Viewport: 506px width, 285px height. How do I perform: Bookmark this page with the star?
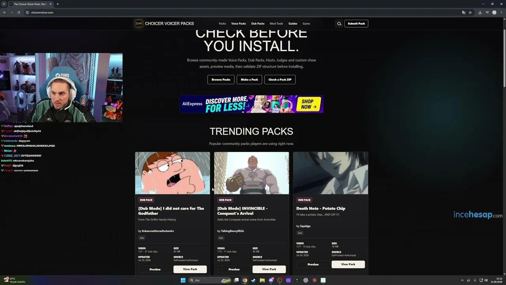coord(470,12)
